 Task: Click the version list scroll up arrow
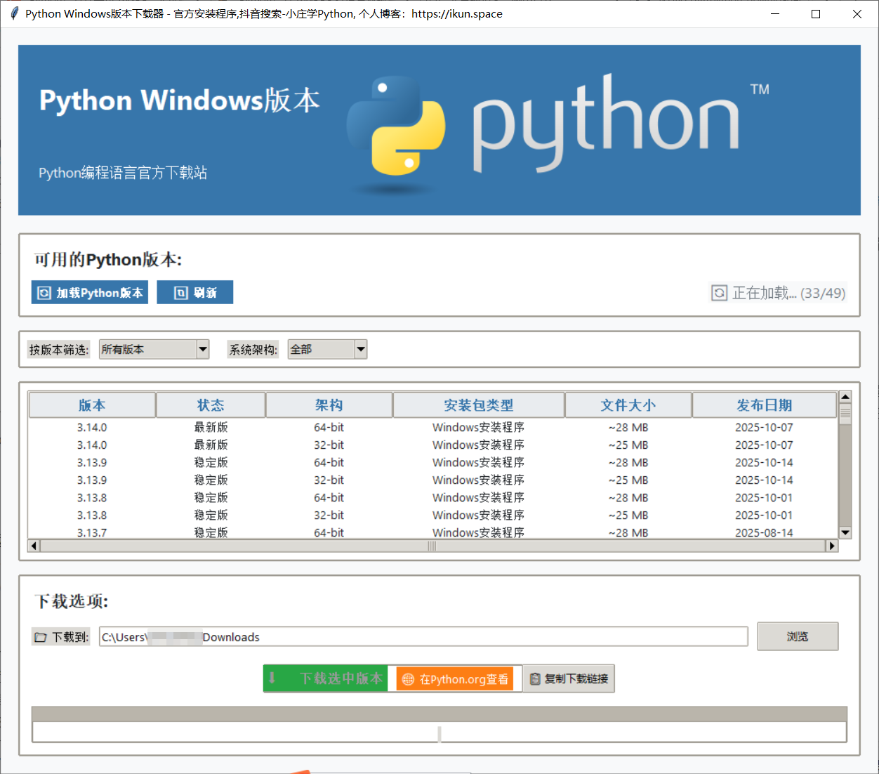click(x=845, y=396)
